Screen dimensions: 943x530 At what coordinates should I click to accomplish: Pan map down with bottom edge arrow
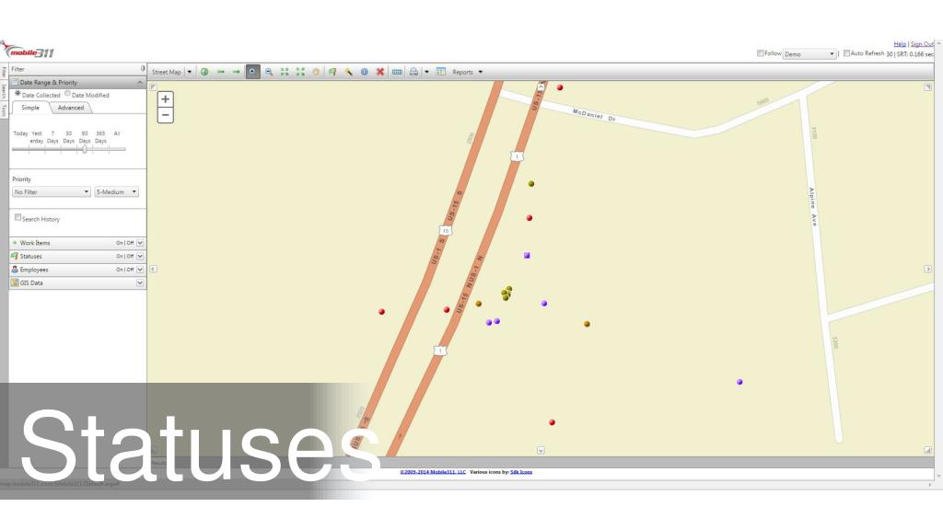point(541,450)
